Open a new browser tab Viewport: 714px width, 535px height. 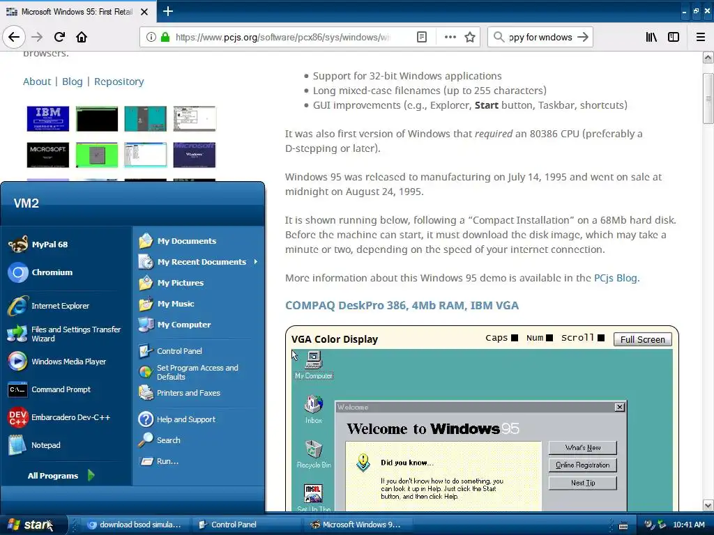click(168, 11)
